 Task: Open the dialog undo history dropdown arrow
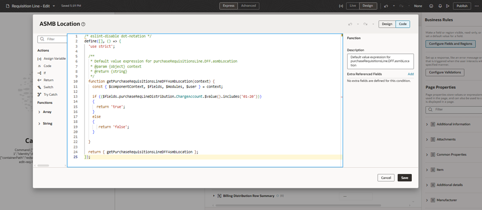(358, 24)
